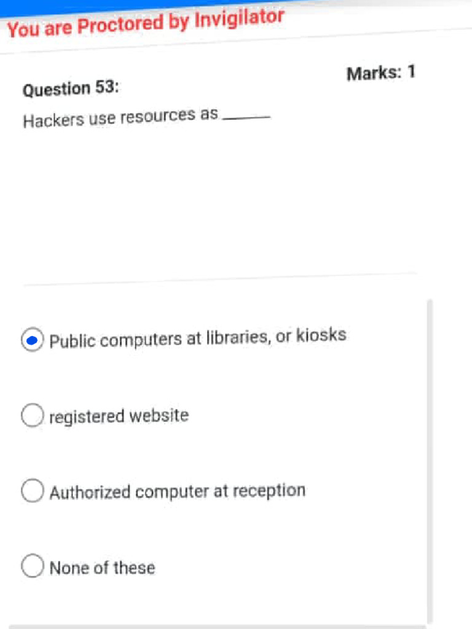Image resolution: width=472 pixels, height=629 pixels.
Task: Click the "registered website" answer text
Action: (119, 416)
